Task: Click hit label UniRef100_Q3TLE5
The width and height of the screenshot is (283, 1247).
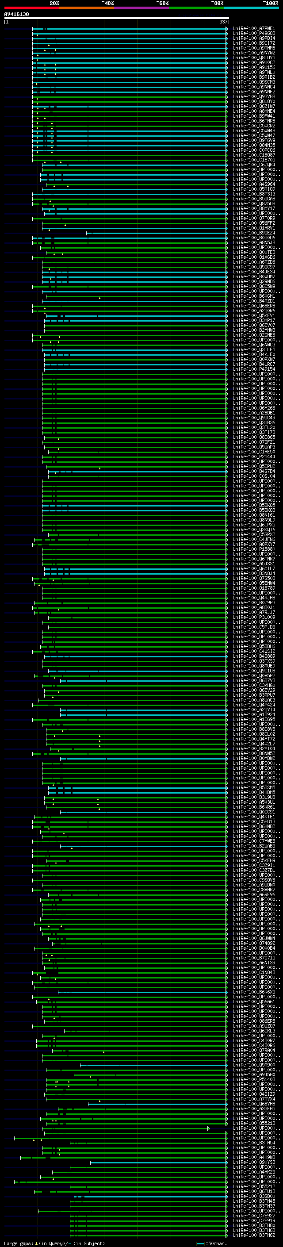Action: (253, 349)
